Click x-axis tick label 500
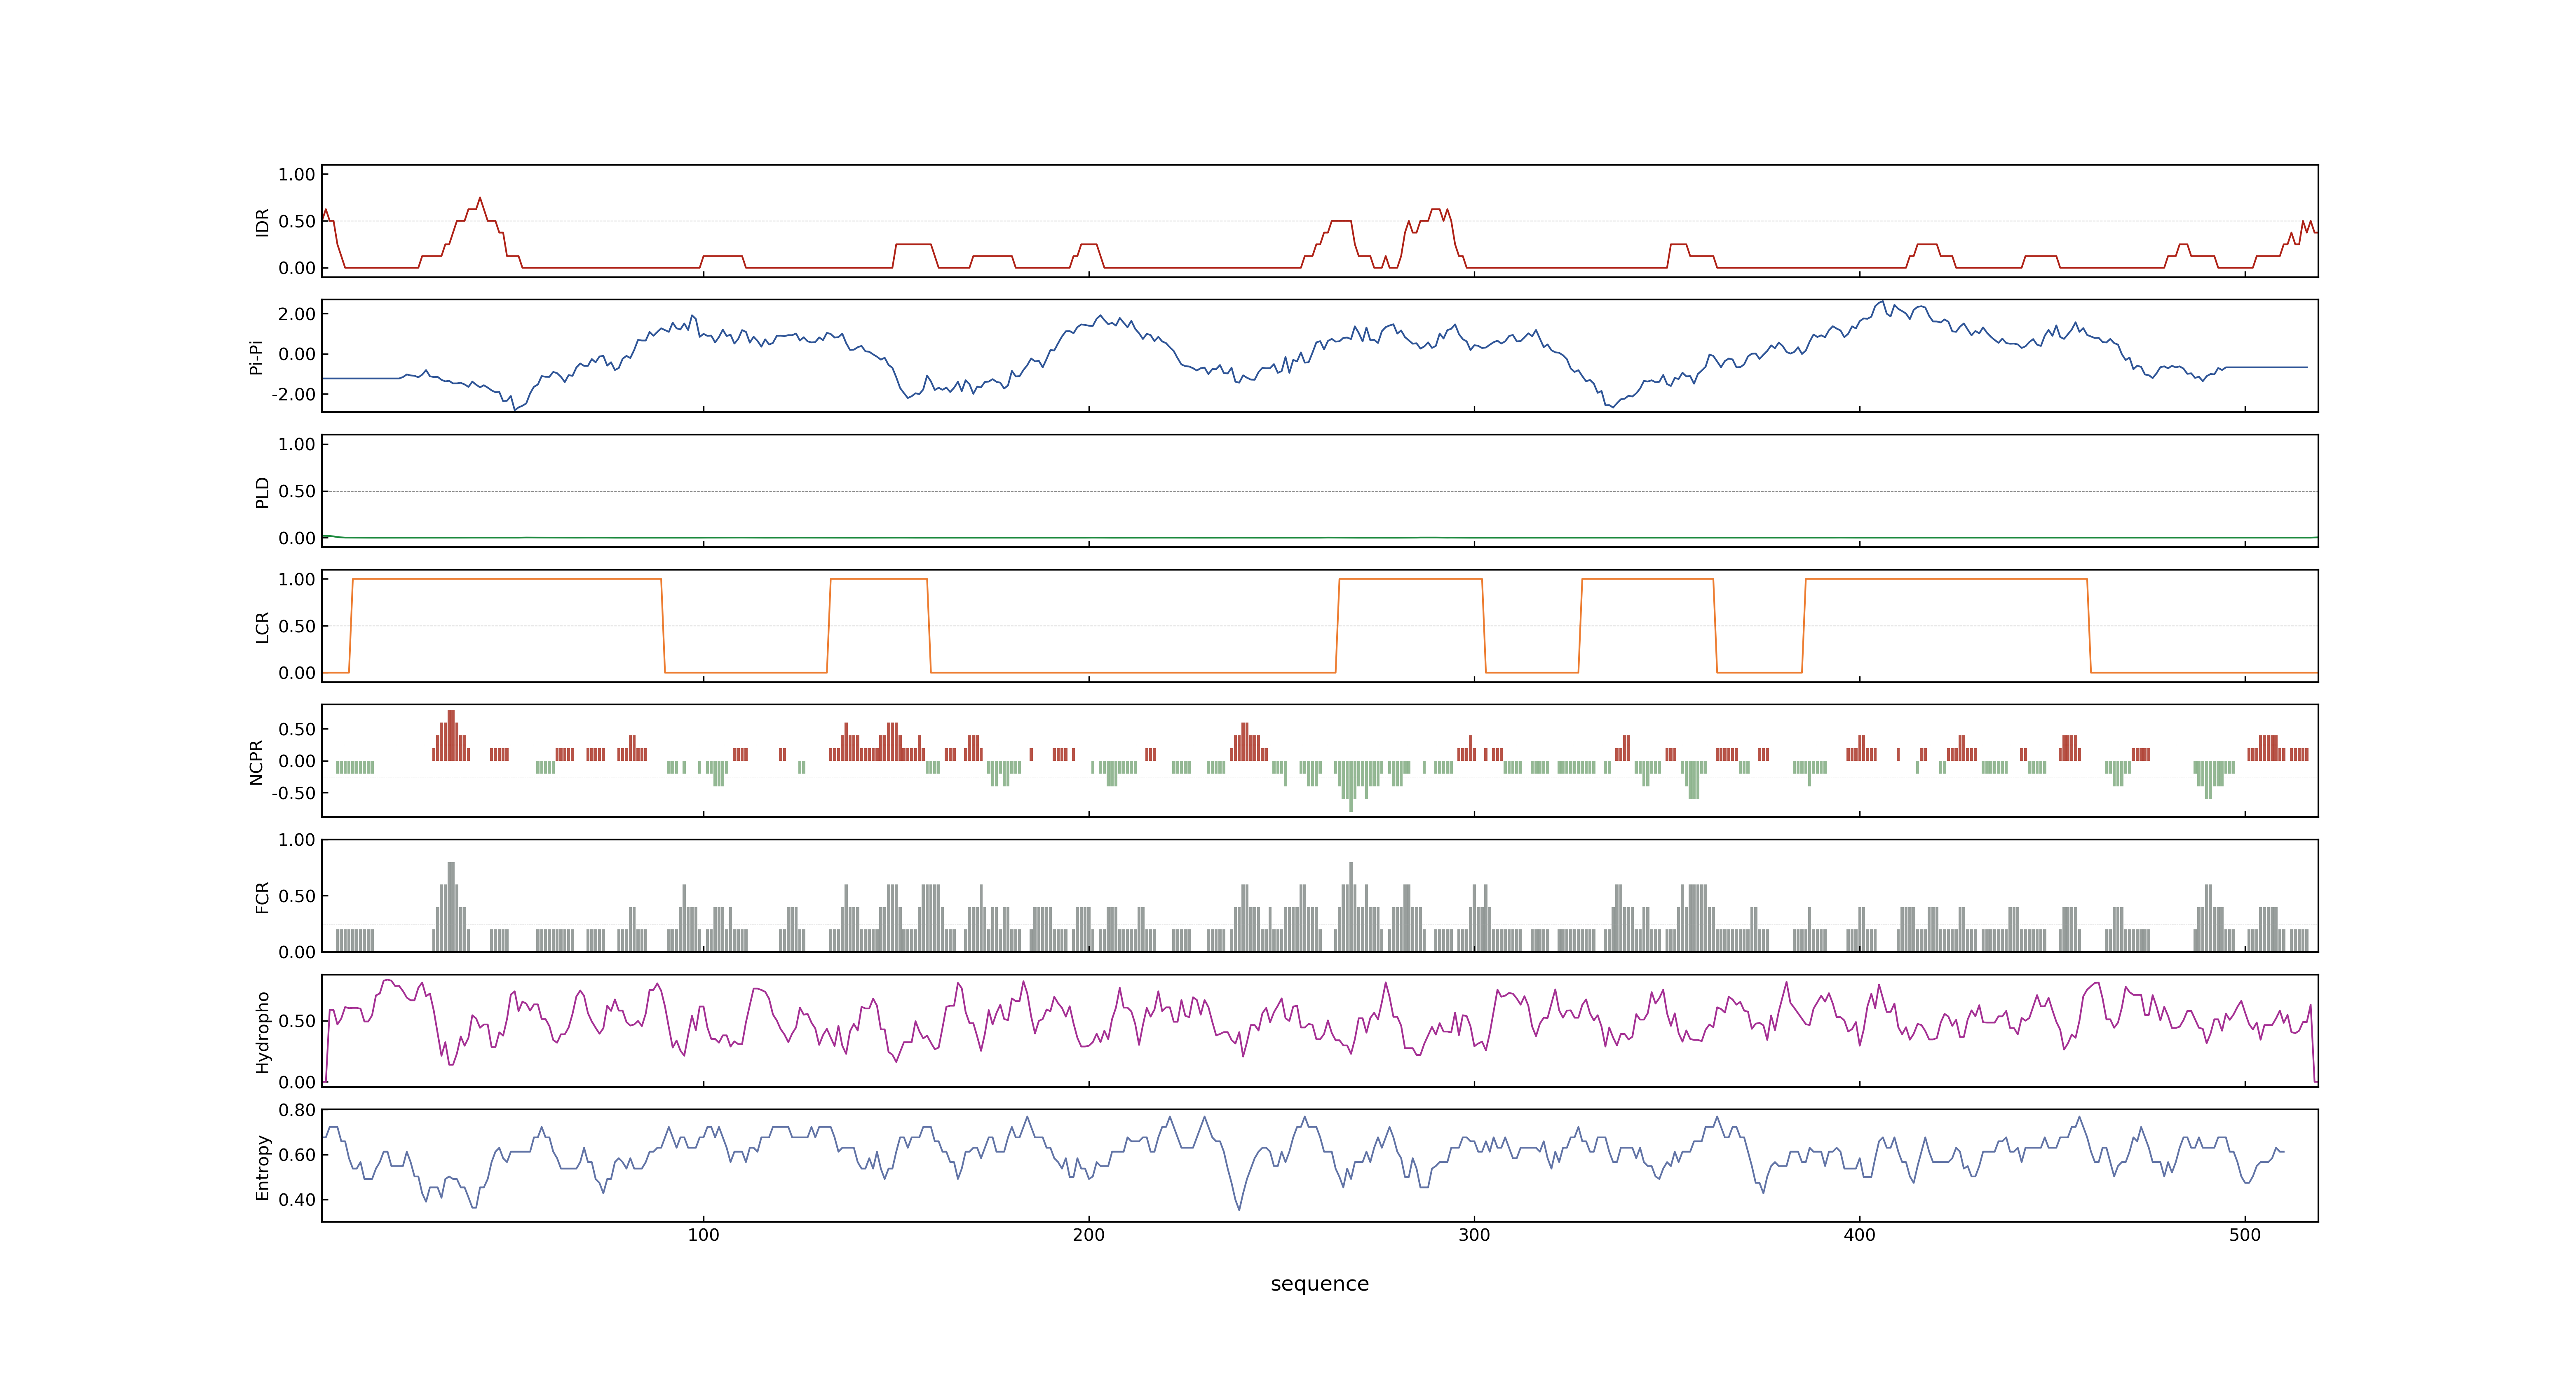The height and width of the screenshot is (1373, 2576). point(2245,1235)
